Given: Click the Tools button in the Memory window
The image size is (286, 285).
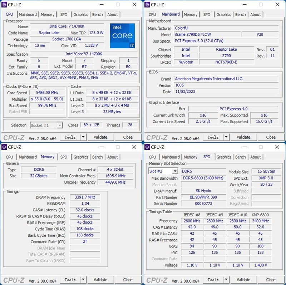Looking at the screenshot, I should click(70, 279).
